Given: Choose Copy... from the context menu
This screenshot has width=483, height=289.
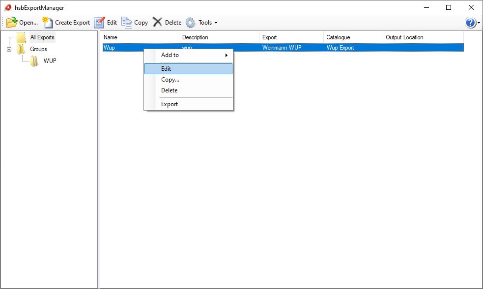Looking at the screenshot, I should [x=188, y=80].
